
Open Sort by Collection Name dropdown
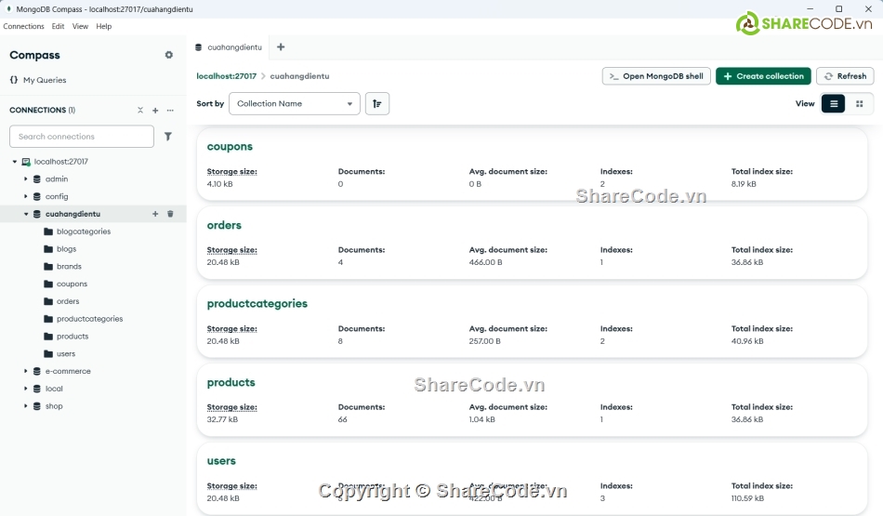(295, 103)
